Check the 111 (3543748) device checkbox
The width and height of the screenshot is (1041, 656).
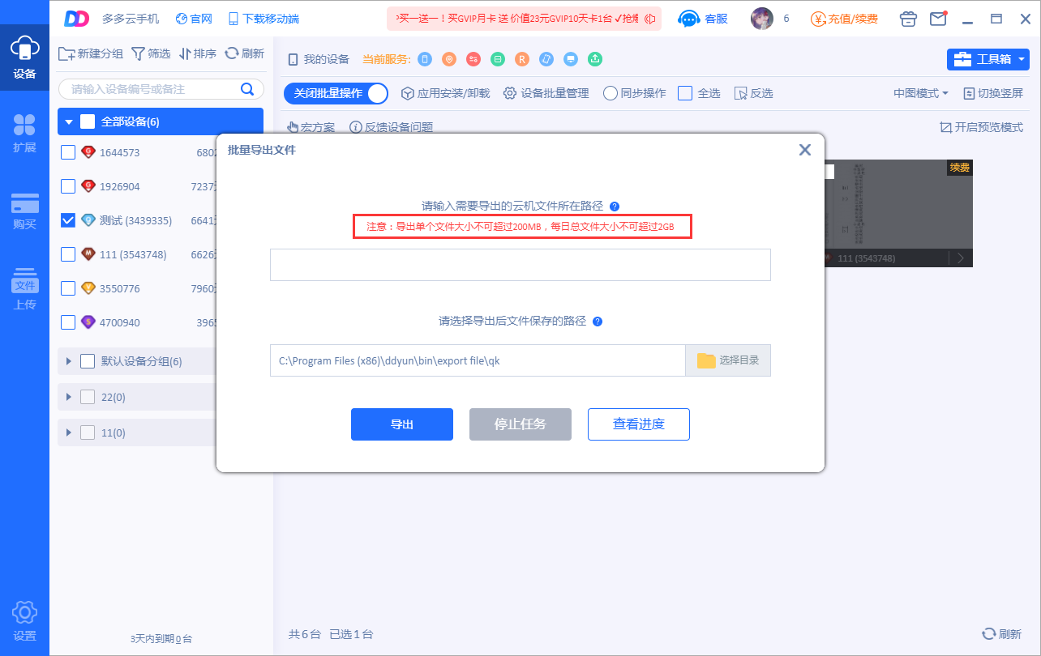(x=68, y=254)
